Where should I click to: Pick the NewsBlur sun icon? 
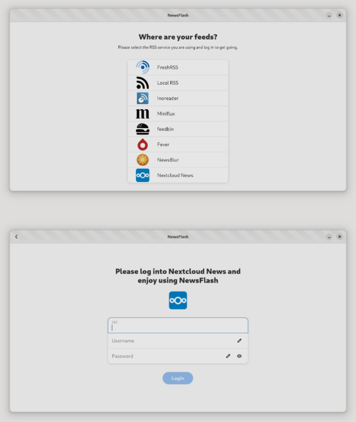tap(142, 160)
